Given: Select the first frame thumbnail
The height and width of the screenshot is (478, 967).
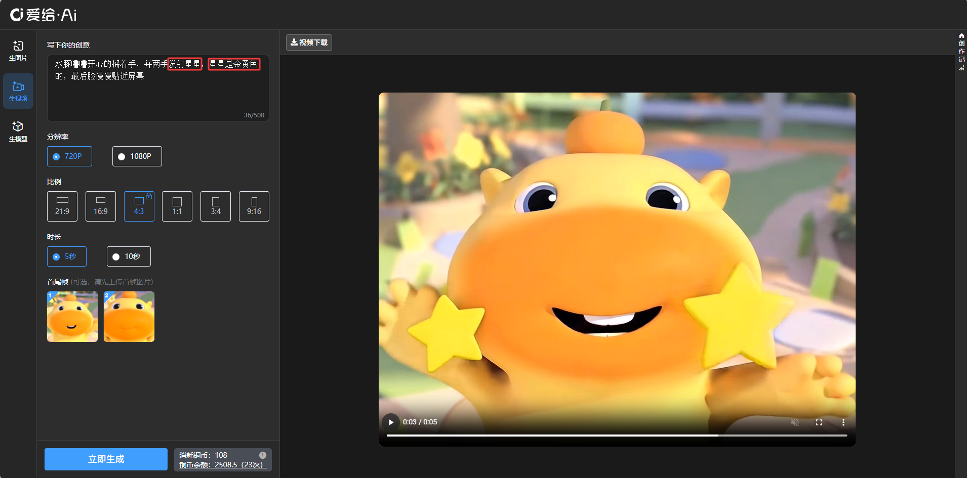Looking at the screenshot, I should 72,317.
